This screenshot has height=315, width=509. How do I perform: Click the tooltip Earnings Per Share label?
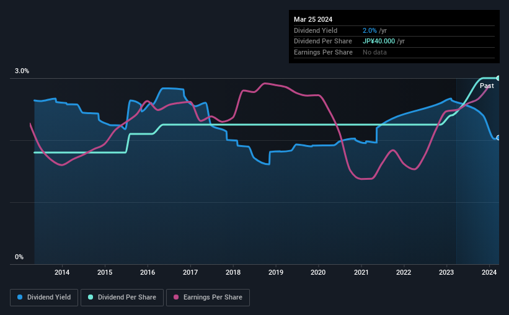coord(323,52)
